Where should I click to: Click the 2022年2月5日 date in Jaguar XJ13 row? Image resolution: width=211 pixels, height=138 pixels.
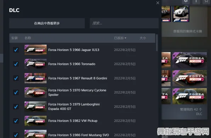pos(125,50)
